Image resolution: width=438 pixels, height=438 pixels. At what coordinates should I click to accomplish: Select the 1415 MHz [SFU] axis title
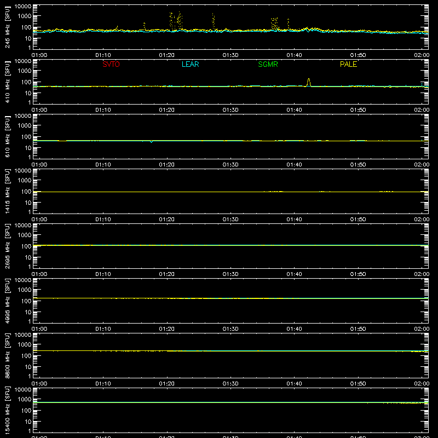pos(7,191)
